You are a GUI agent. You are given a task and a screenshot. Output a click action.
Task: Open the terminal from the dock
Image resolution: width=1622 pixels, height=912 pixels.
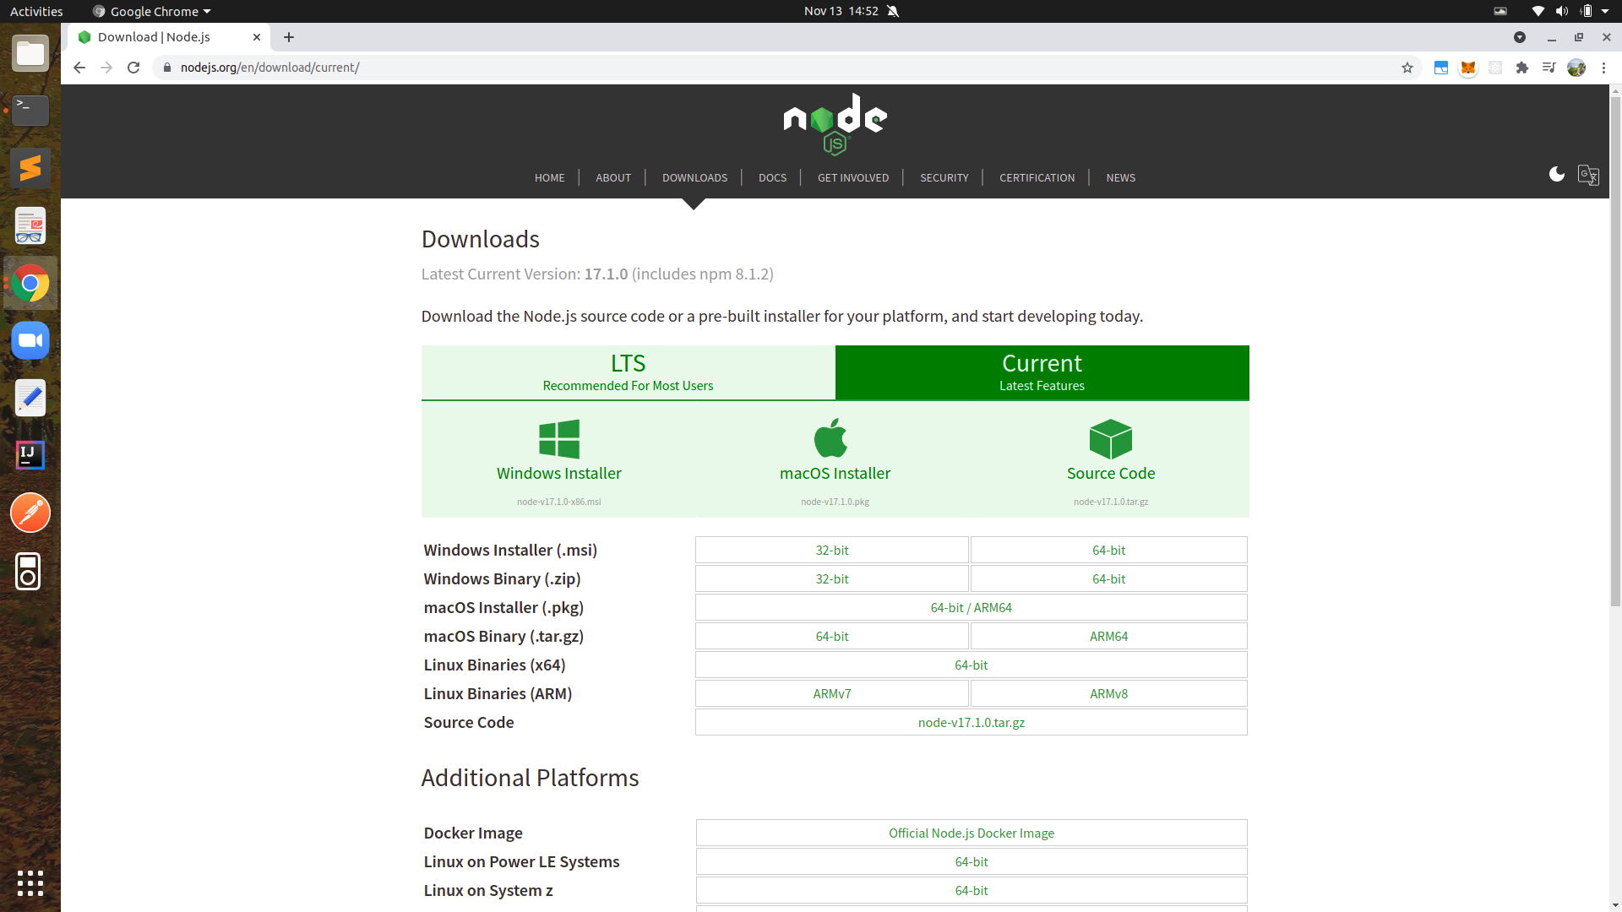click(x=30, y=110)
